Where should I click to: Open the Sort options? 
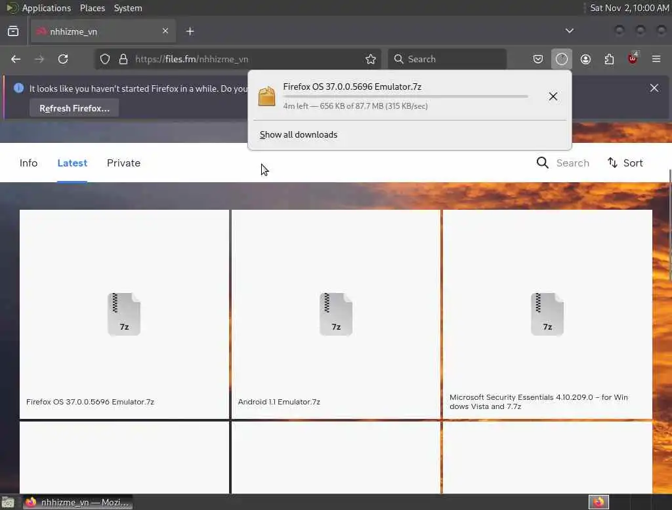coord(625,163)
